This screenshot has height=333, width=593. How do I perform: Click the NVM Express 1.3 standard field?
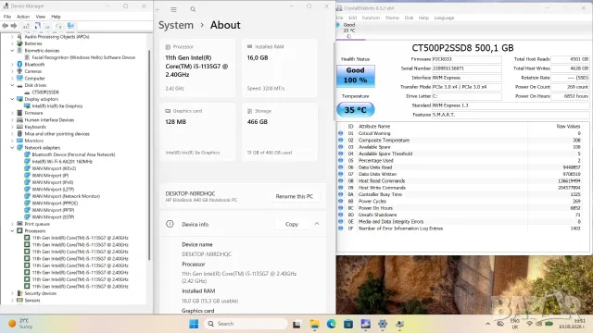(x=511, y=105)
